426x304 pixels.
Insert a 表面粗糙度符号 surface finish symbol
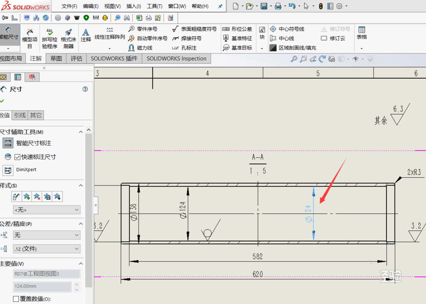tap(195, 29)
